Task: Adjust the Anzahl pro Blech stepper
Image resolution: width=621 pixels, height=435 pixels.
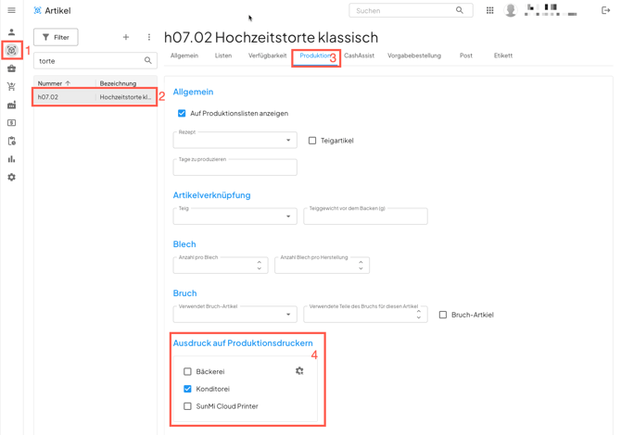Action: tap(260, 266)
